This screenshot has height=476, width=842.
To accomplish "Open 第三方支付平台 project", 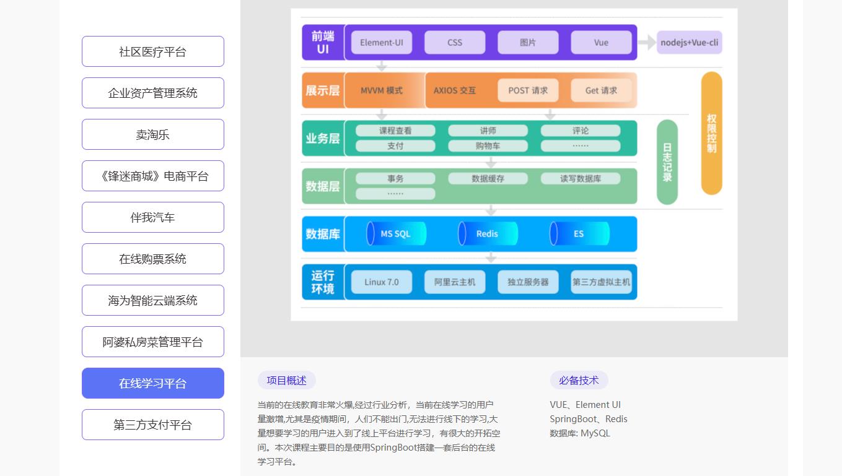I will pyautogui.click(x=152, y=425).
